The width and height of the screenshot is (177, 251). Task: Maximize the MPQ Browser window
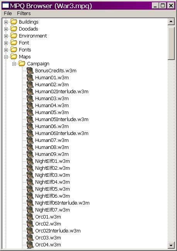click(x=163, y=5)
